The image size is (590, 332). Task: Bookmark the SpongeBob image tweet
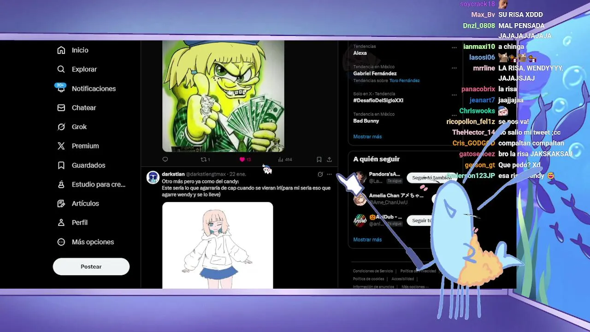coord(319,160)
